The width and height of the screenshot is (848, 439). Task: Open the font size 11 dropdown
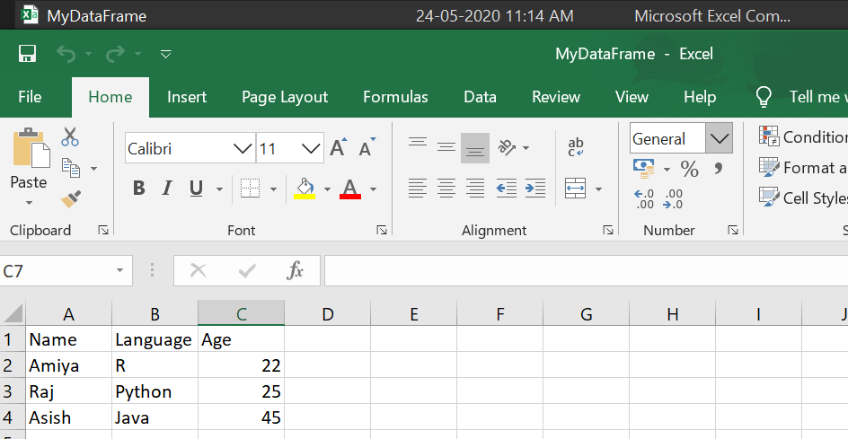[x=312, y=148]
